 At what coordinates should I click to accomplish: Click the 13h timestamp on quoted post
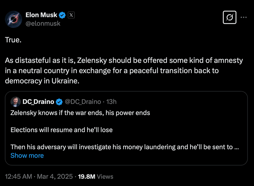[112, 102]
